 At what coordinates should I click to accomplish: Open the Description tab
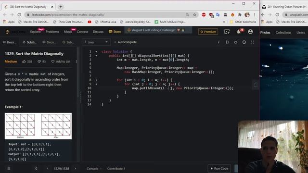(10, 42)
